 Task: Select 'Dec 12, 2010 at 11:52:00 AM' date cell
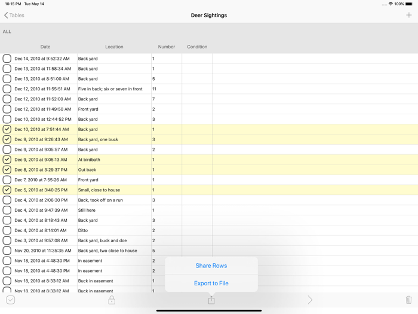tap(42, 99)
